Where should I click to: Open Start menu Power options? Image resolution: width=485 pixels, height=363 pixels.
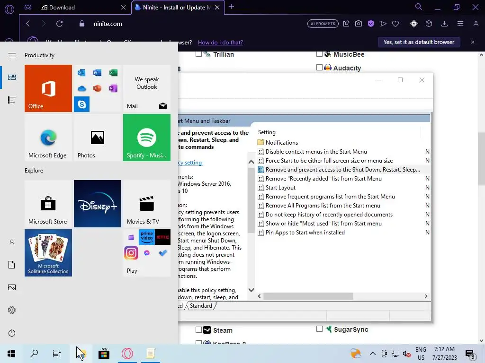12,333
